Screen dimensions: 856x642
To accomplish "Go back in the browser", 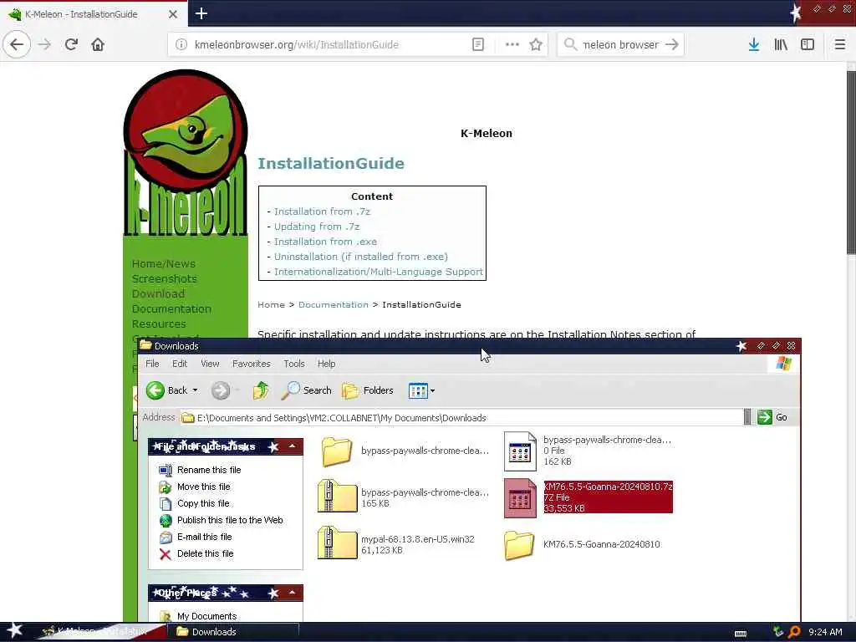I will tap(17, 44).
